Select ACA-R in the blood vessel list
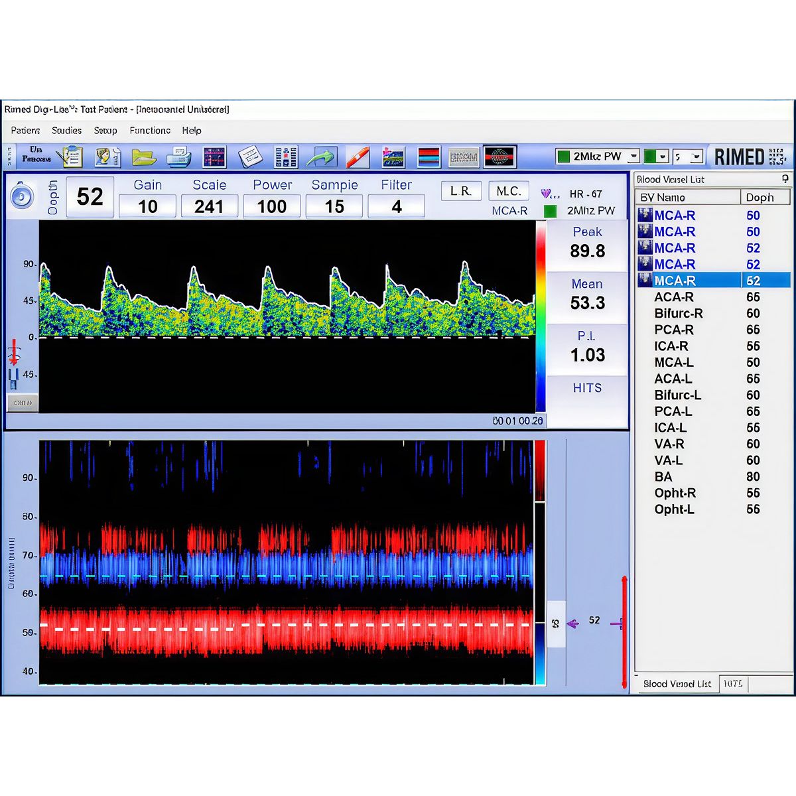This screenshot has width=796, height=796. (674, 297)
